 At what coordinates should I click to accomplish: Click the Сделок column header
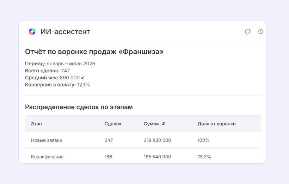113,124
